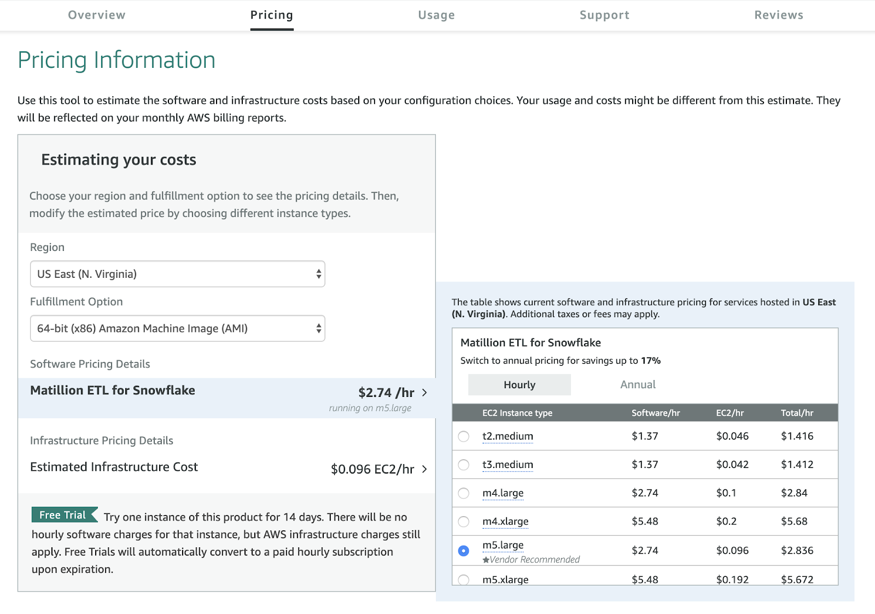Select the m5.large radio button
This screenshot has width=875, height=614.
point(464,551)
